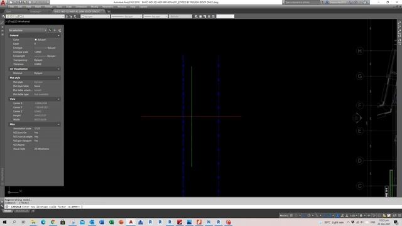Click AutoCAD icon in taskbar

pos(131,222)
